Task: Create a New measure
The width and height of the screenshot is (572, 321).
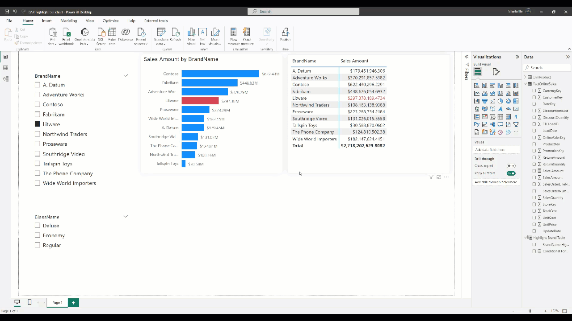Action: click(x=233, y=37)
